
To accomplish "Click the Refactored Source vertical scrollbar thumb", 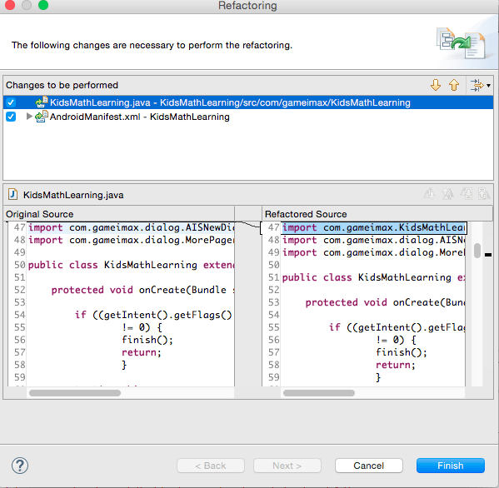I will (x=477, y=251).
